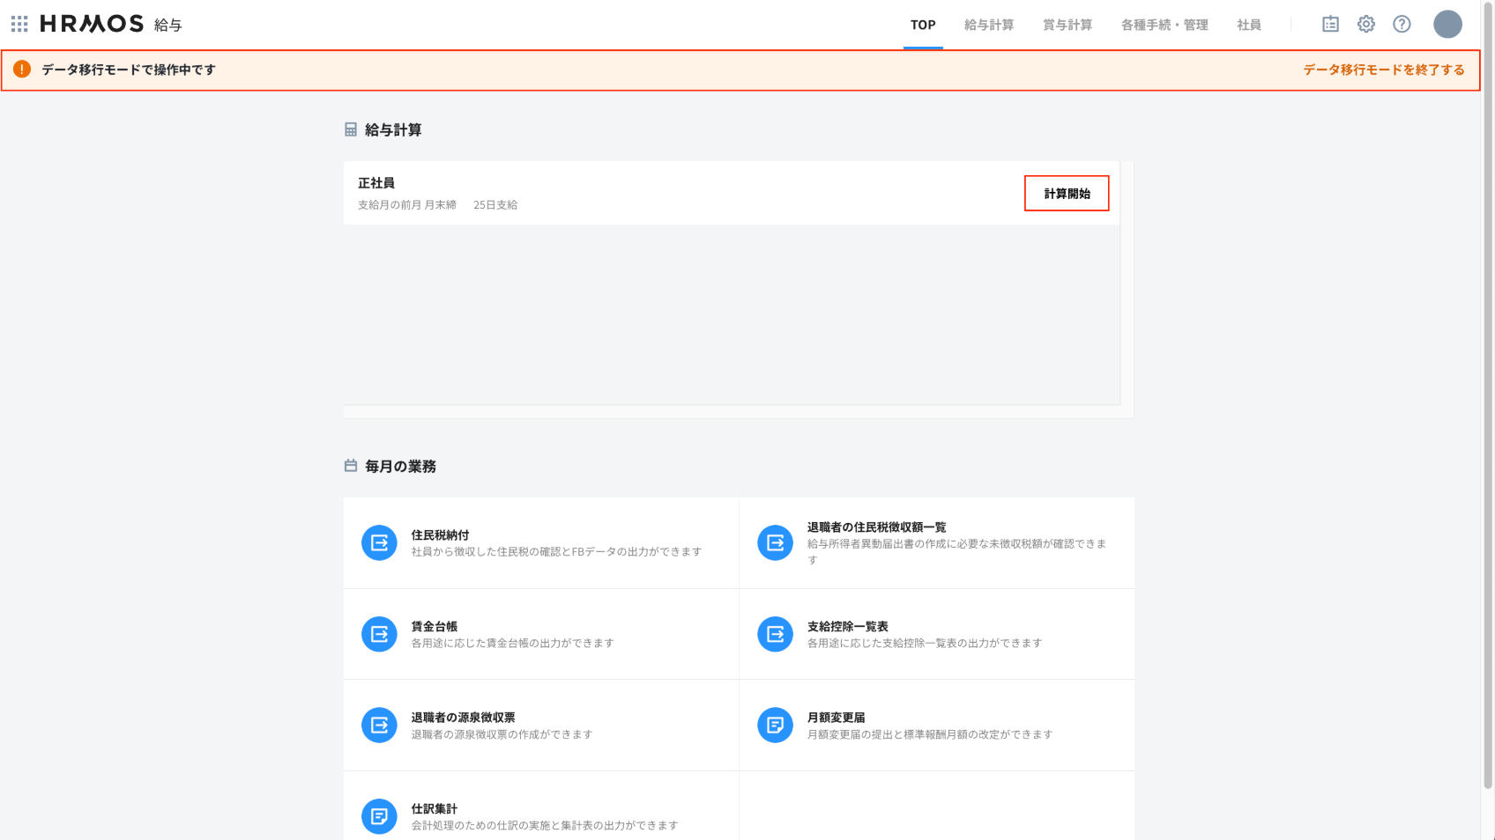This screenshot has width=1495, height=840.
Task: Click the 住民税納付 export icon
Action: [x=379, y=543]
